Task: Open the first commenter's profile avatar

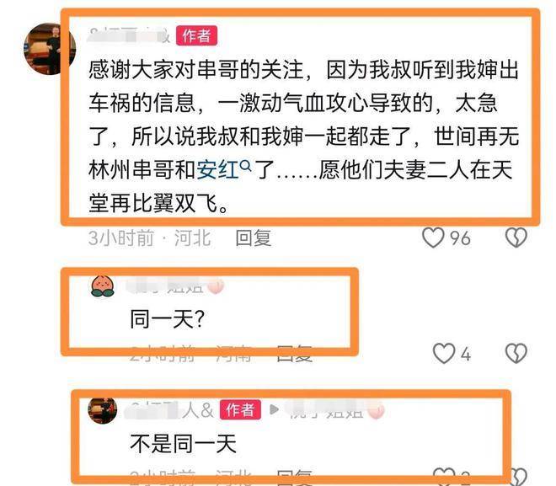Action: 49,49
